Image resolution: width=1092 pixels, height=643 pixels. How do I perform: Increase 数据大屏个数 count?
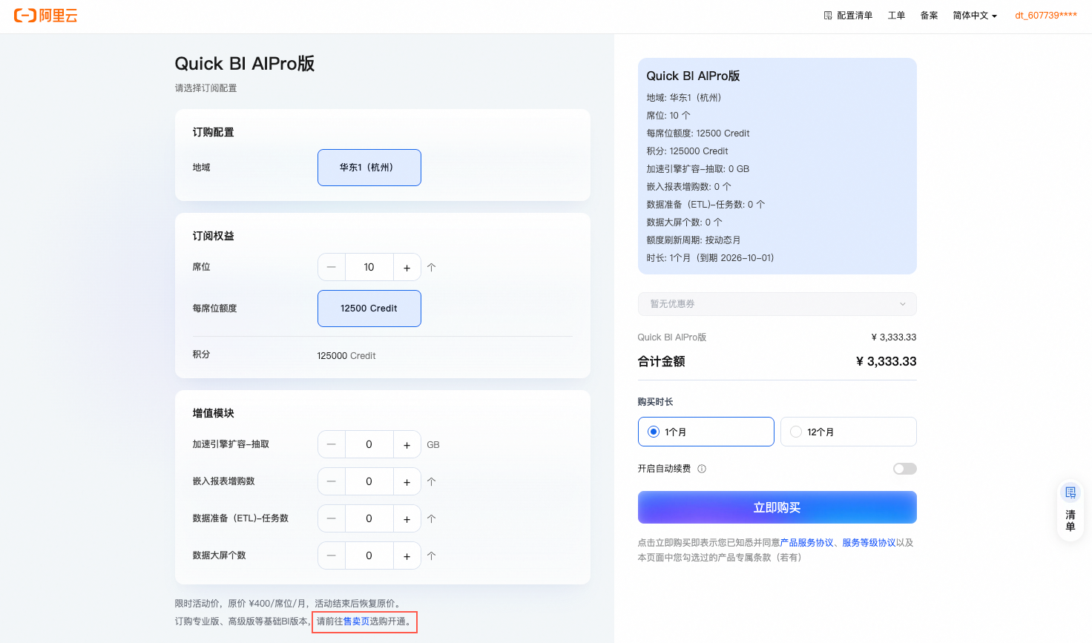click(x=407, y=555)
